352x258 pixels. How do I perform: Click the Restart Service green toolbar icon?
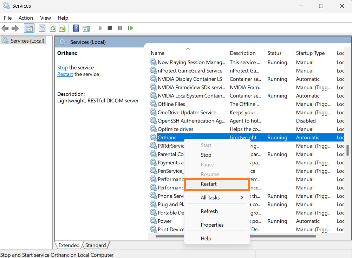coord(130,28)
